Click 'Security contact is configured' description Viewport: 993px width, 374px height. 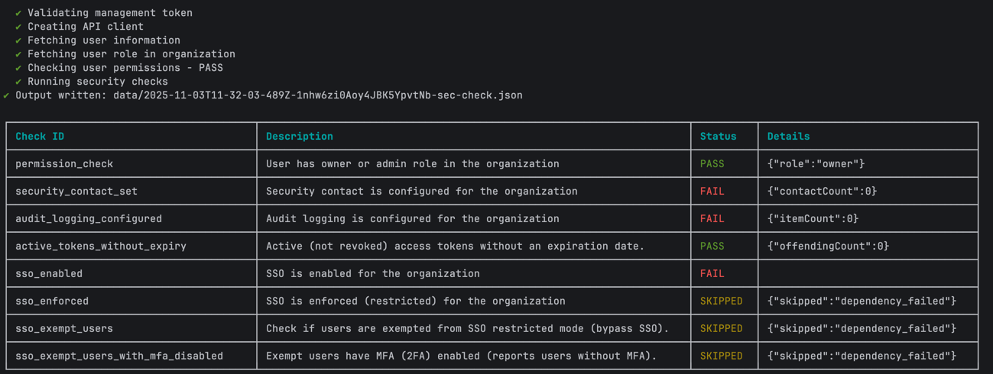pyautogui.click(x=422, y=192)
